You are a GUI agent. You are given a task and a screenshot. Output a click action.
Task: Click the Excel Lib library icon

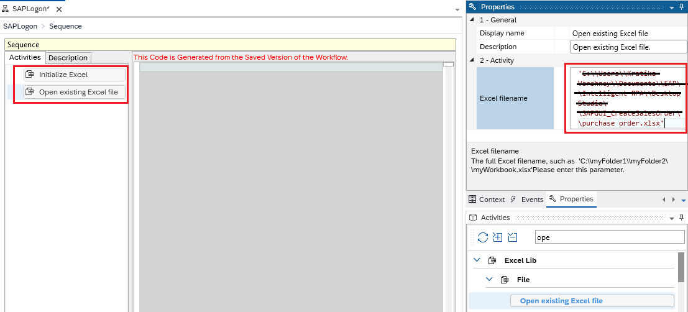(x=492, y=260)
